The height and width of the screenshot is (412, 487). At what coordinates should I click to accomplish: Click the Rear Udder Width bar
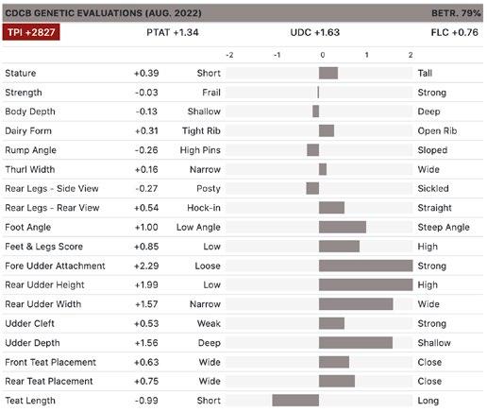(x=356, y=304)
